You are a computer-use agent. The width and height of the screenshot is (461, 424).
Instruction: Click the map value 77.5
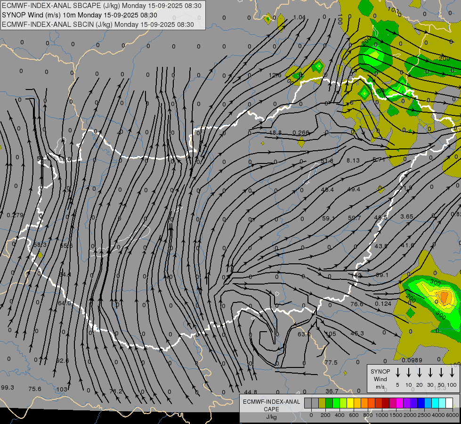click(331, 362)
